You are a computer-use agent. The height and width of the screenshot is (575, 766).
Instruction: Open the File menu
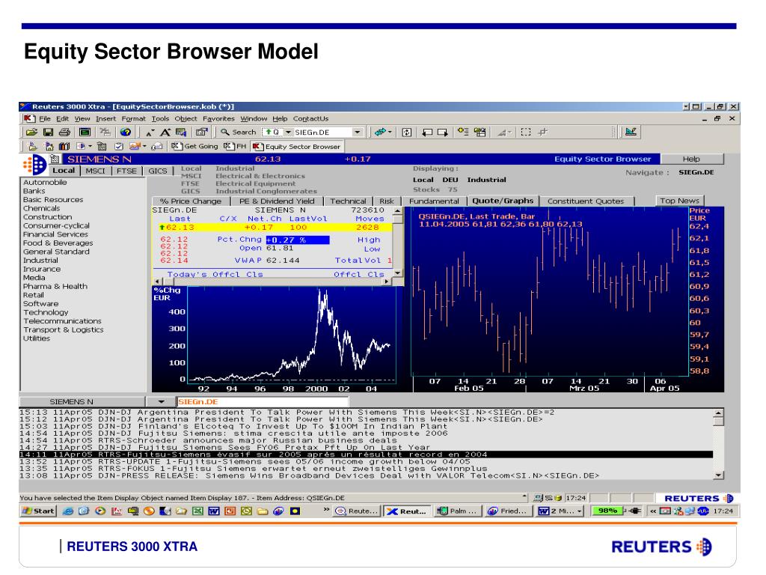coord(44,119)
